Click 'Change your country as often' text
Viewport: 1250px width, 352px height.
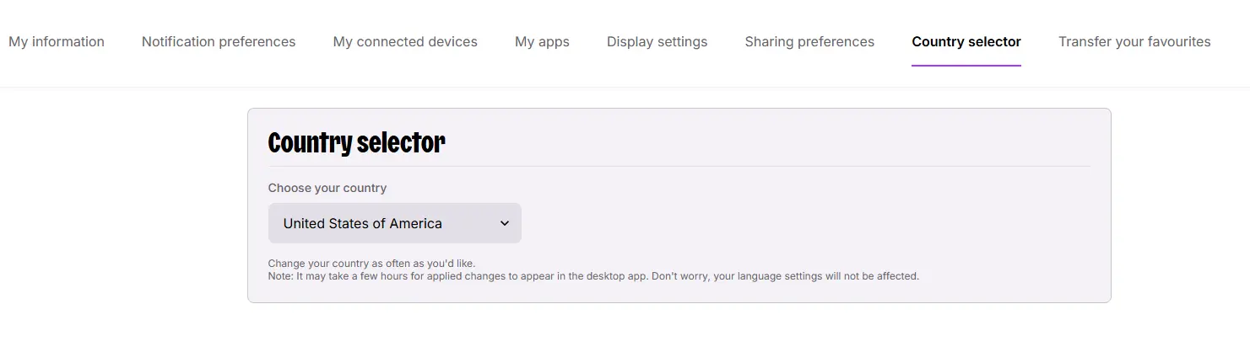pyautogui.click(x=371, y=264)
